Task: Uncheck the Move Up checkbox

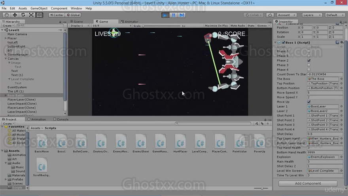Action: (309, 102)
